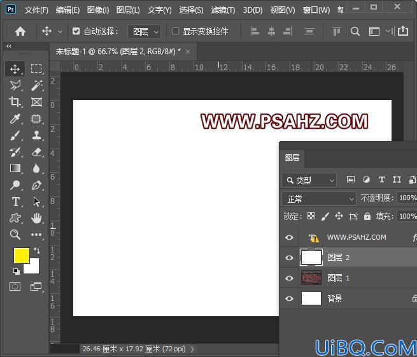Select the History Brush tool
Screen dimensions: 417x357
pos(15,152)
